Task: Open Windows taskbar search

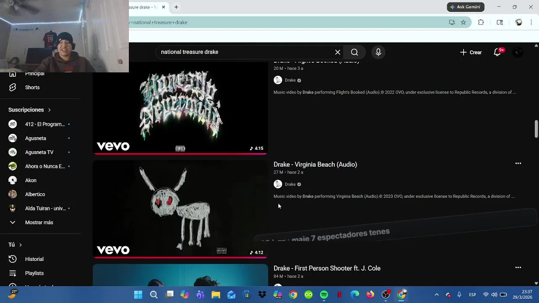Action: point(154,295)
